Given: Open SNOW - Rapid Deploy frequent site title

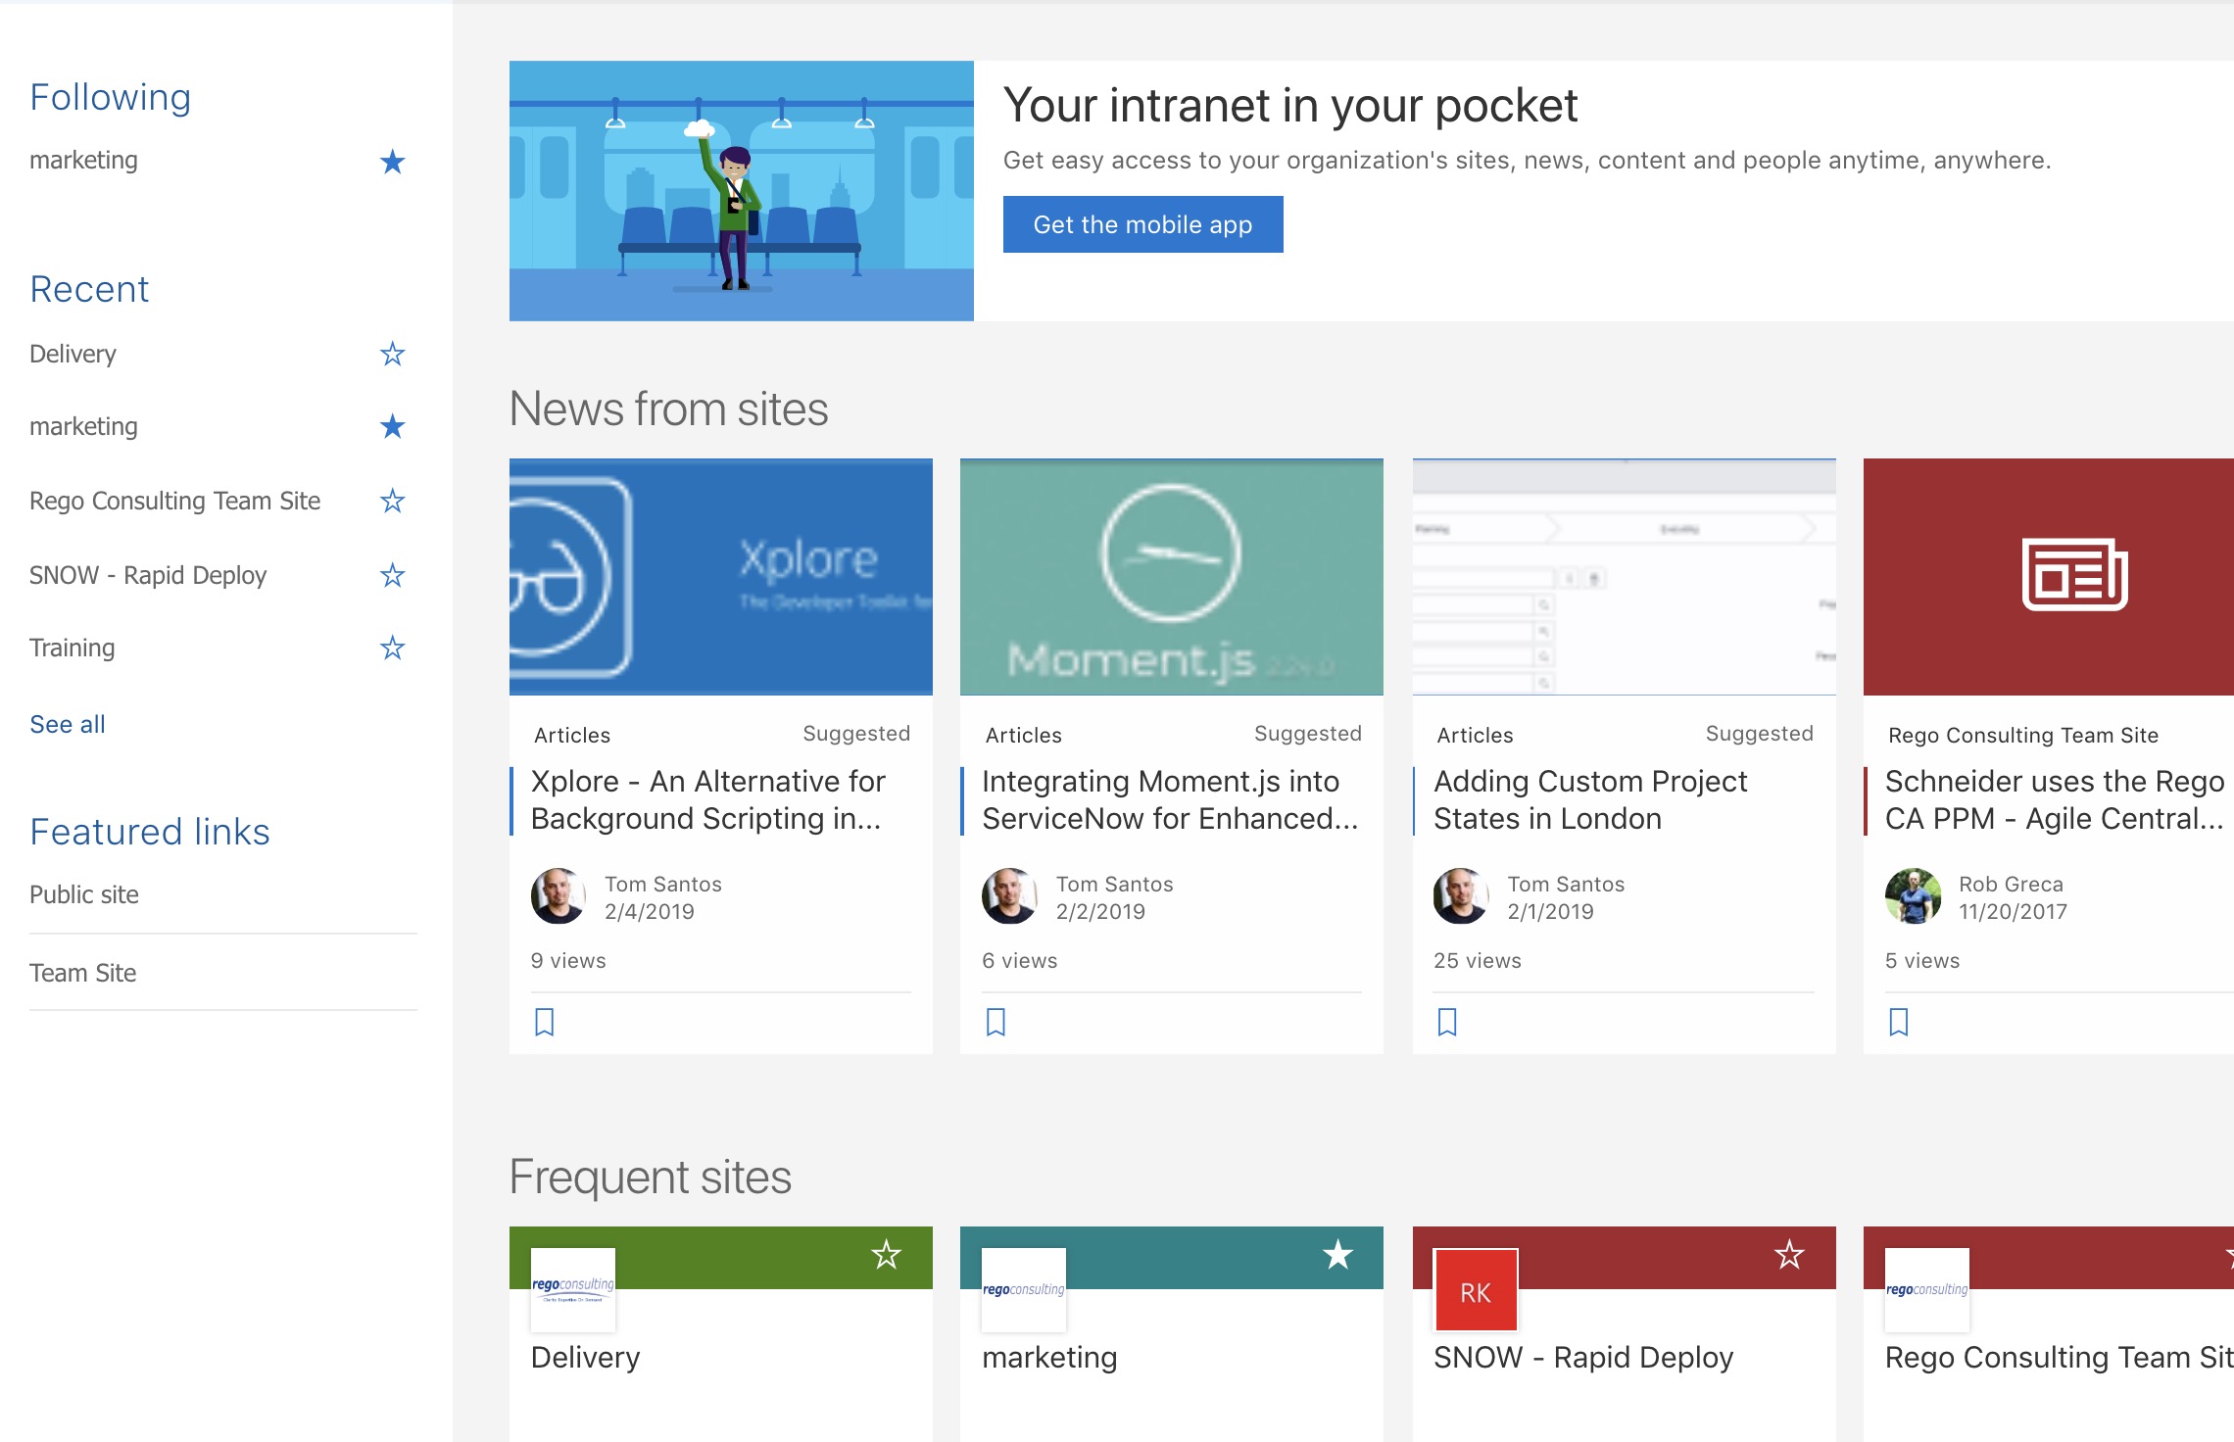Looking at the screenshot, I should pyautogui.click(x=1583, y=1357).
